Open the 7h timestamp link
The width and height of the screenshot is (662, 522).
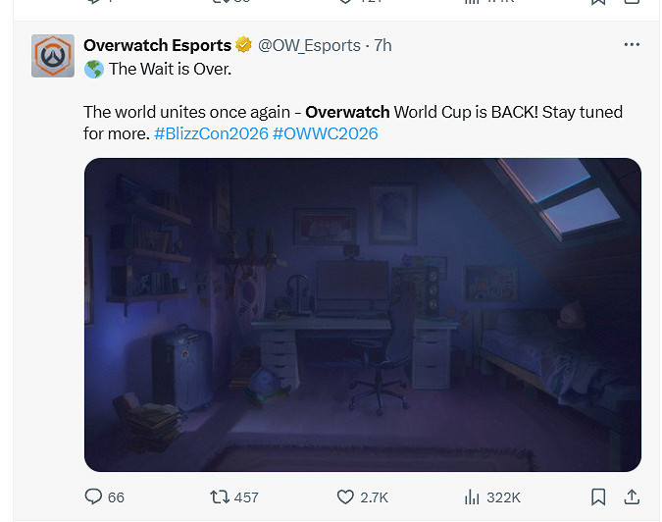tap(382, 45)
